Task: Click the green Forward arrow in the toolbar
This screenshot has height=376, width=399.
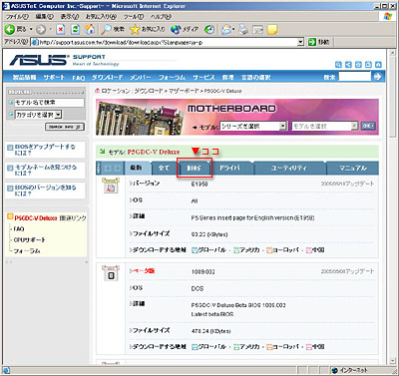Action: point(41,30)
